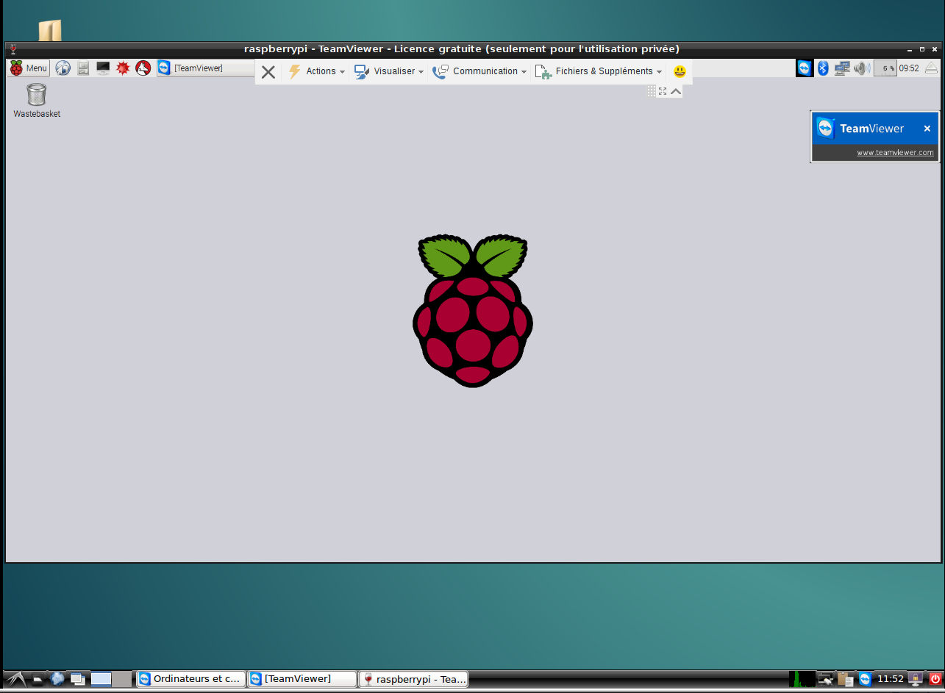945x693 pixels.
Task: Click the TeamViewer icon in host tray
Action: click(866, 680)
